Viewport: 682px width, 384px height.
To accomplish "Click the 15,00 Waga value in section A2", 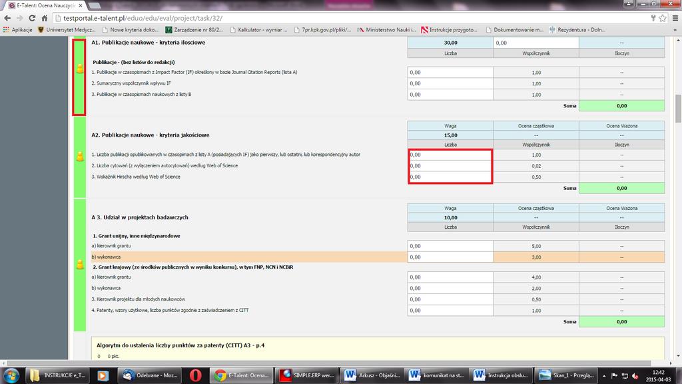I will point(450,135).
